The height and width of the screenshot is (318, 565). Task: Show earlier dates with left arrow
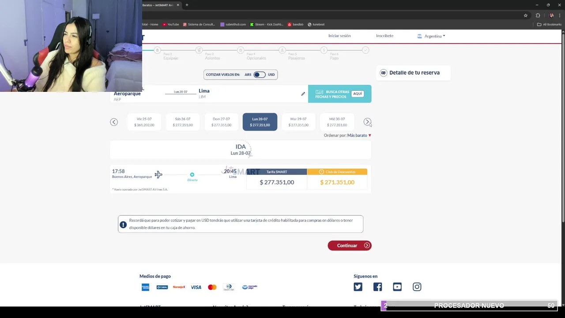[x=114, y=122]
